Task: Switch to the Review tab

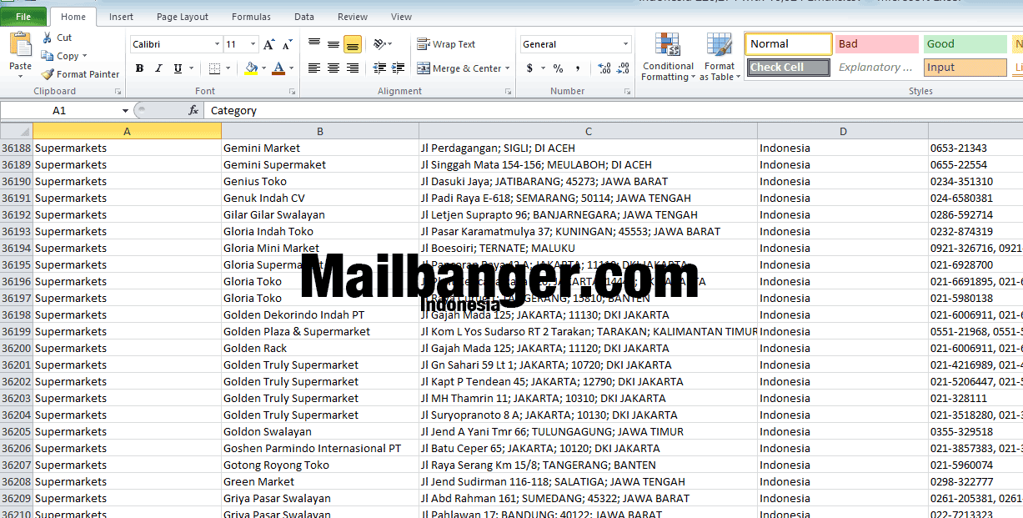Action: click(353, 17)
